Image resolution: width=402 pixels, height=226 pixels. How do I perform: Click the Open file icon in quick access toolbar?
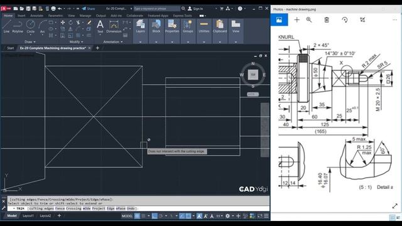coord(22,8)
